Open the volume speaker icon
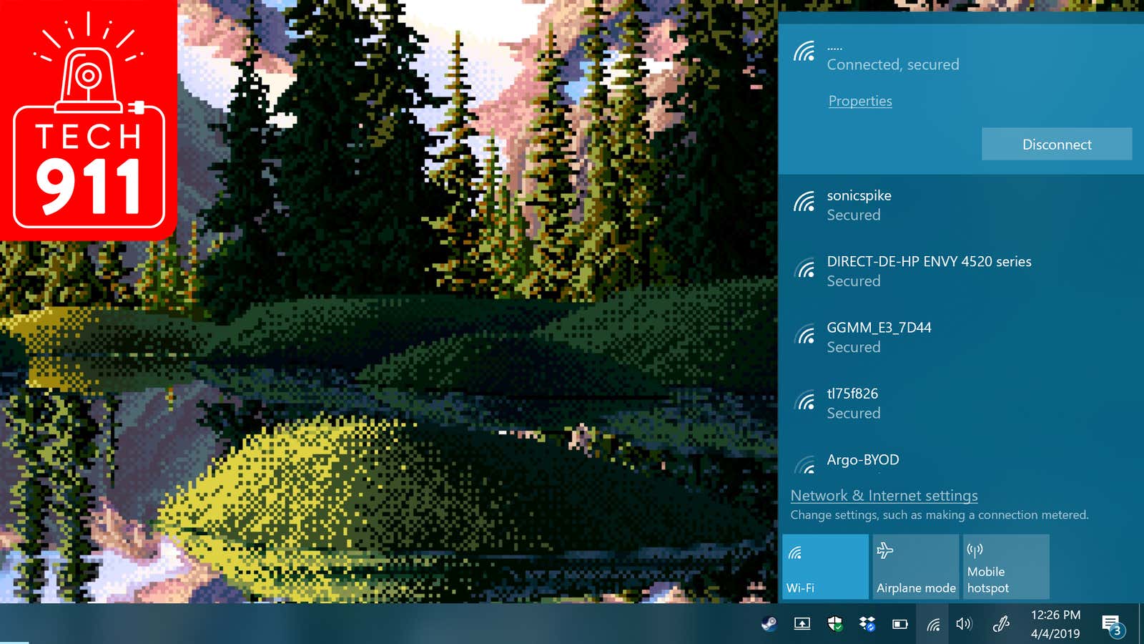 [964, 624]
